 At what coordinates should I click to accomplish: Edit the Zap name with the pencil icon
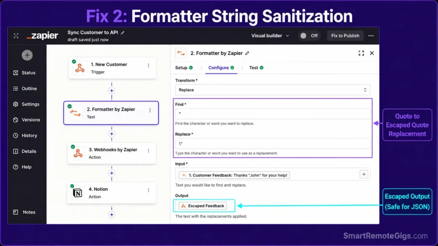(123, 32)
